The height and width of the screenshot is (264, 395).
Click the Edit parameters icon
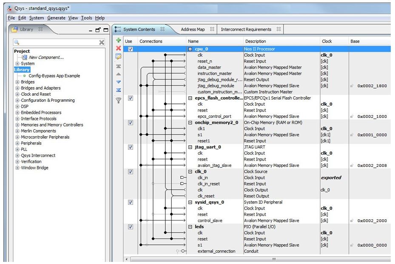coord(119,57)
